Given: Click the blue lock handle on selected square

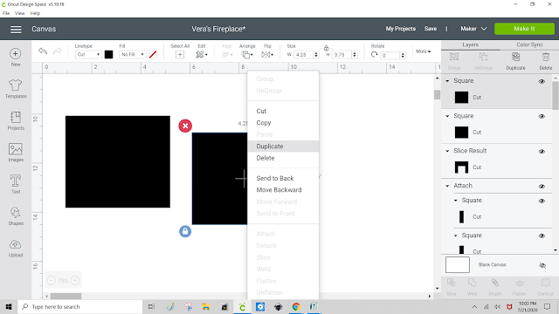Looking at the screenshot, I should (185, 231).
